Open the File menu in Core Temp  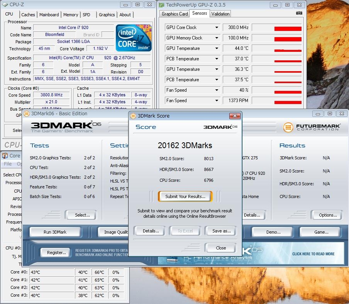pyautogui.click(x=8, y=164)
